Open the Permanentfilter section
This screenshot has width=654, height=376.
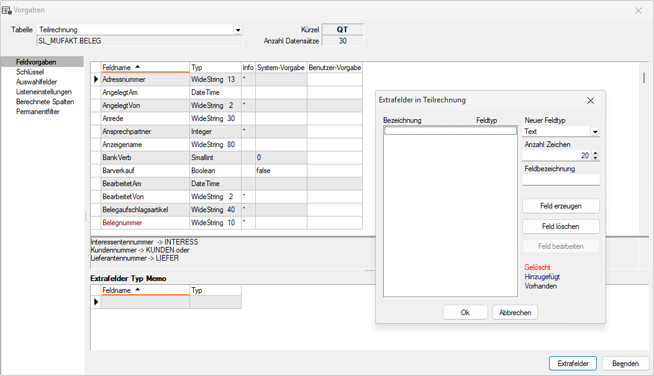coord(38,112)
